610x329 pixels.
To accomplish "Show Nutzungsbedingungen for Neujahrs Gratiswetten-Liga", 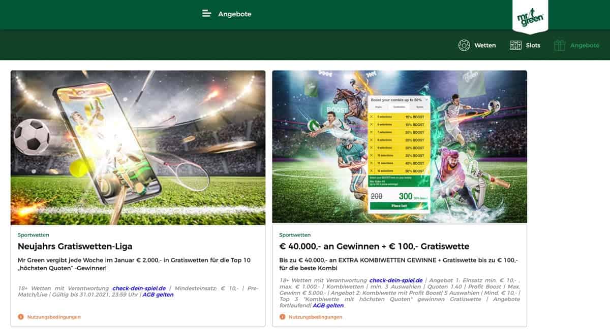I will [x=54, y=317].
